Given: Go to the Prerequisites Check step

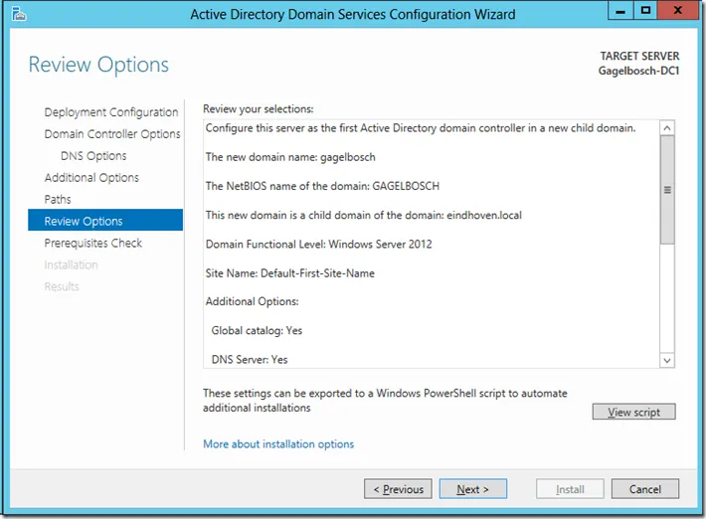Looking at the screenshot, I should click(93, 243).
